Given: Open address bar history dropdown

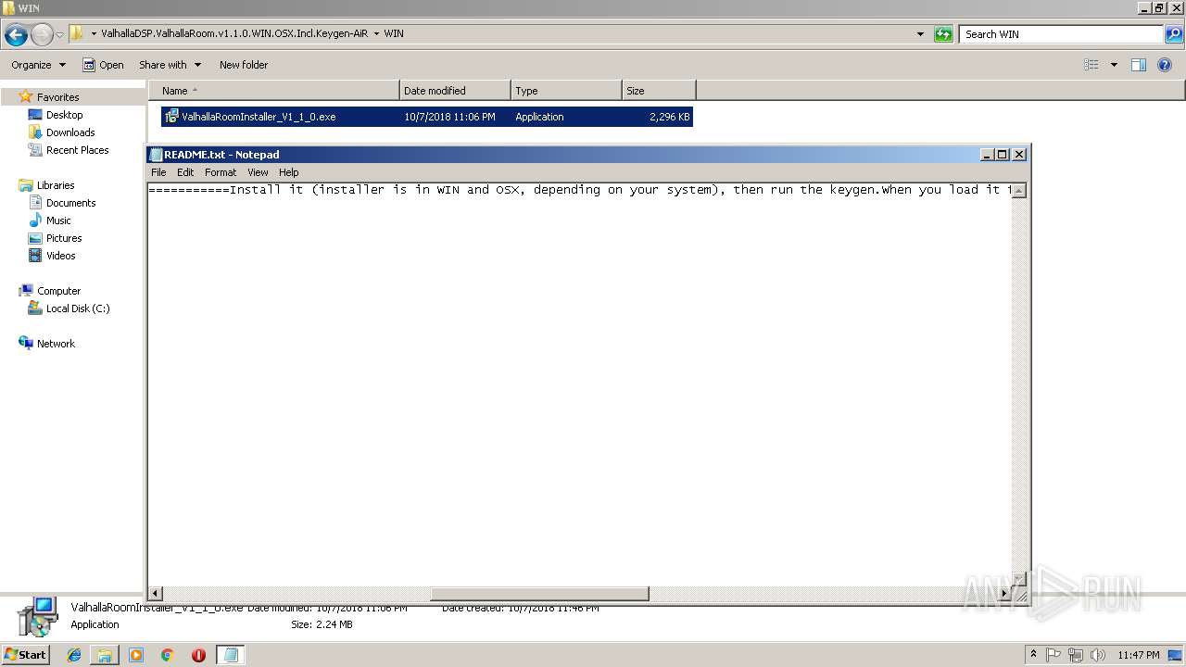Looking at the screenshot, I should click(920, 34).
